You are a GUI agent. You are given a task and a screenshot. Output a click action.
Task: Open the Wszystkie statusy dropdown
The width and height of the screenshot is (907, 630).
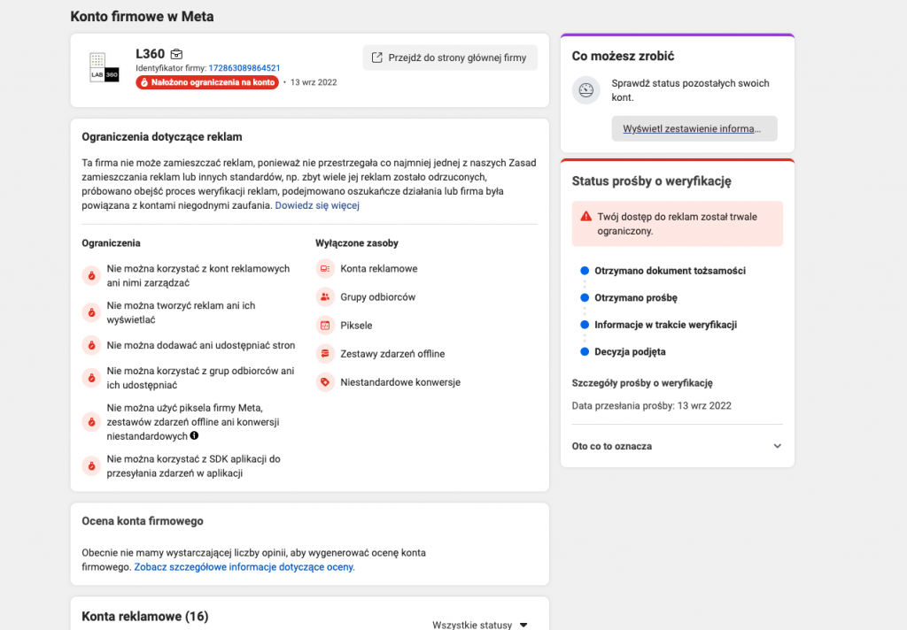click(x=479, y=624)
